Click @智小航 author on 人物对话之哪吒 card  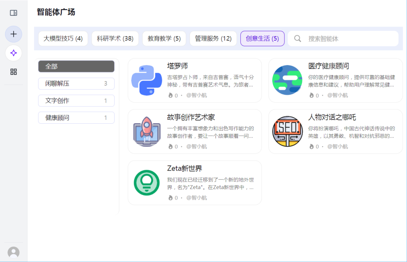pos(337,147)
